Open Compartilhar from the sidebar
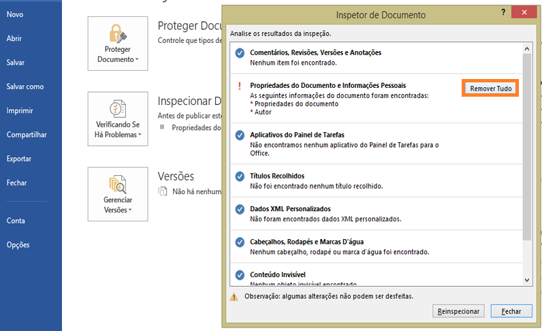This screenshot has height=331, width=542. (27, 135)
